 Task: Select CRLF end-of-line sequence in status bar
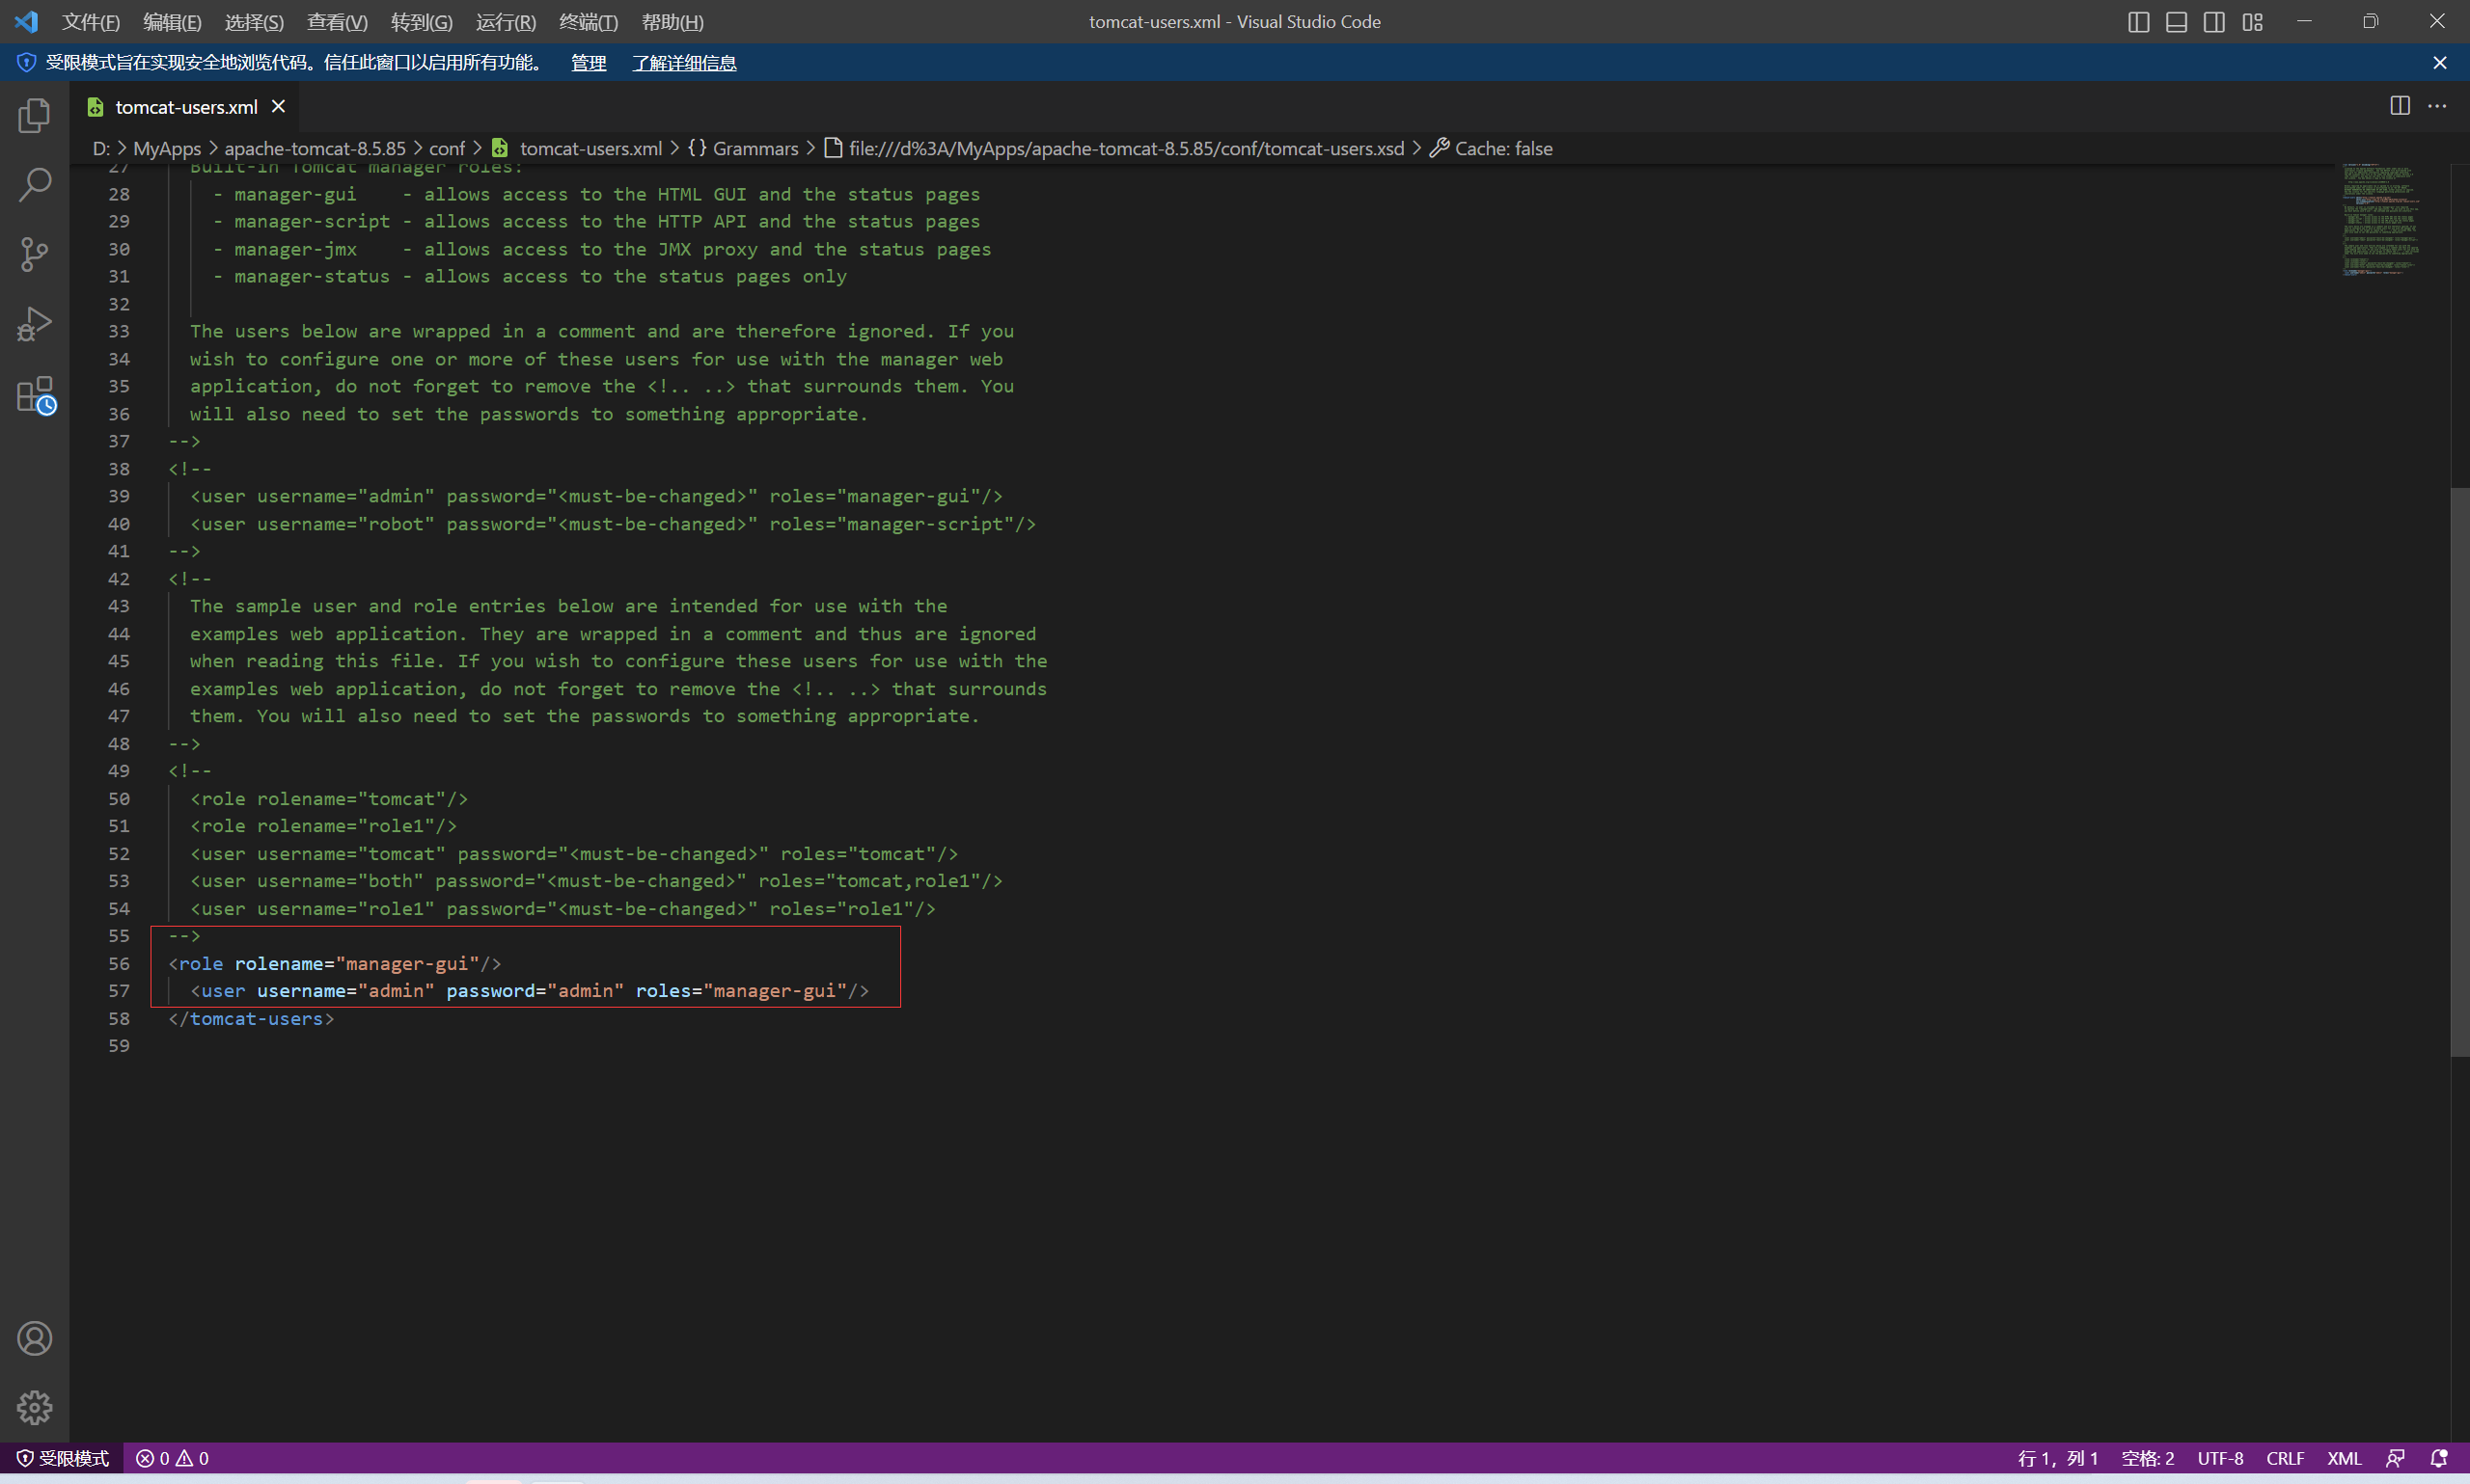point(2284,1458)
